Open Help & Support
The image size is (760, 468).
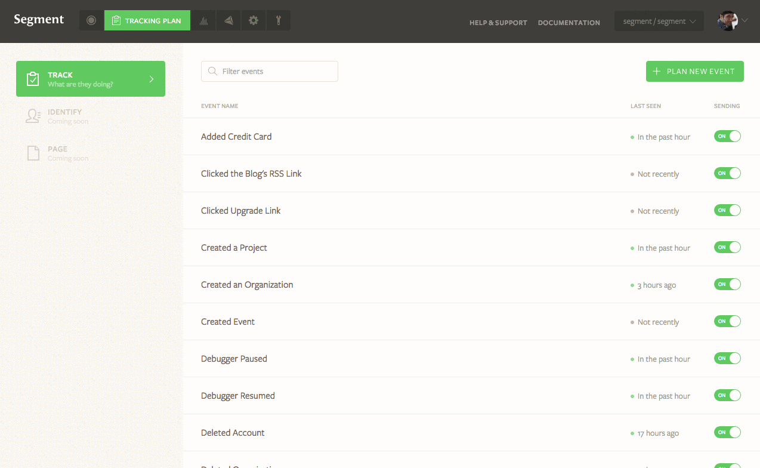pos(498,23)
